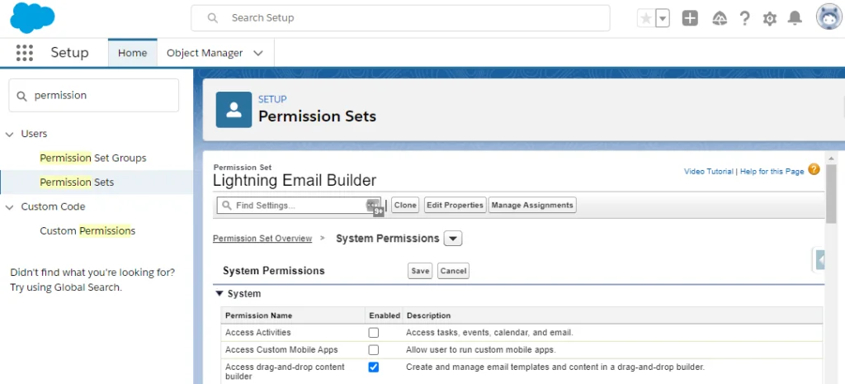This screenshot has width=845, height=384.
Task: Open the Video Tutorial link
Action: [709, 172]
